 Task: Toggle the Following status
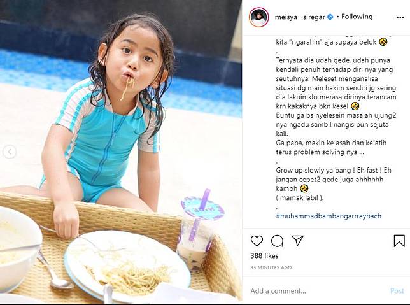point(357,17)
